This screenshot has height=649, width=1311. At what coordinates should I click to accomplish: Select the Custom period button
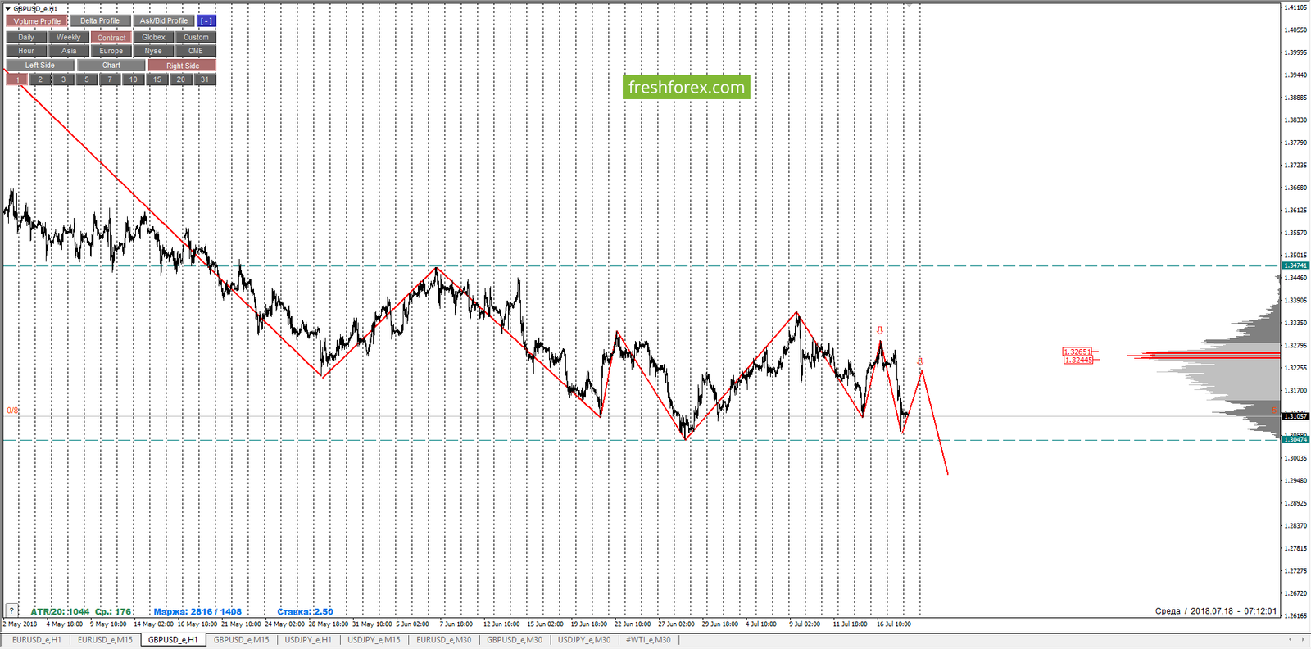(x=196, y=38)
